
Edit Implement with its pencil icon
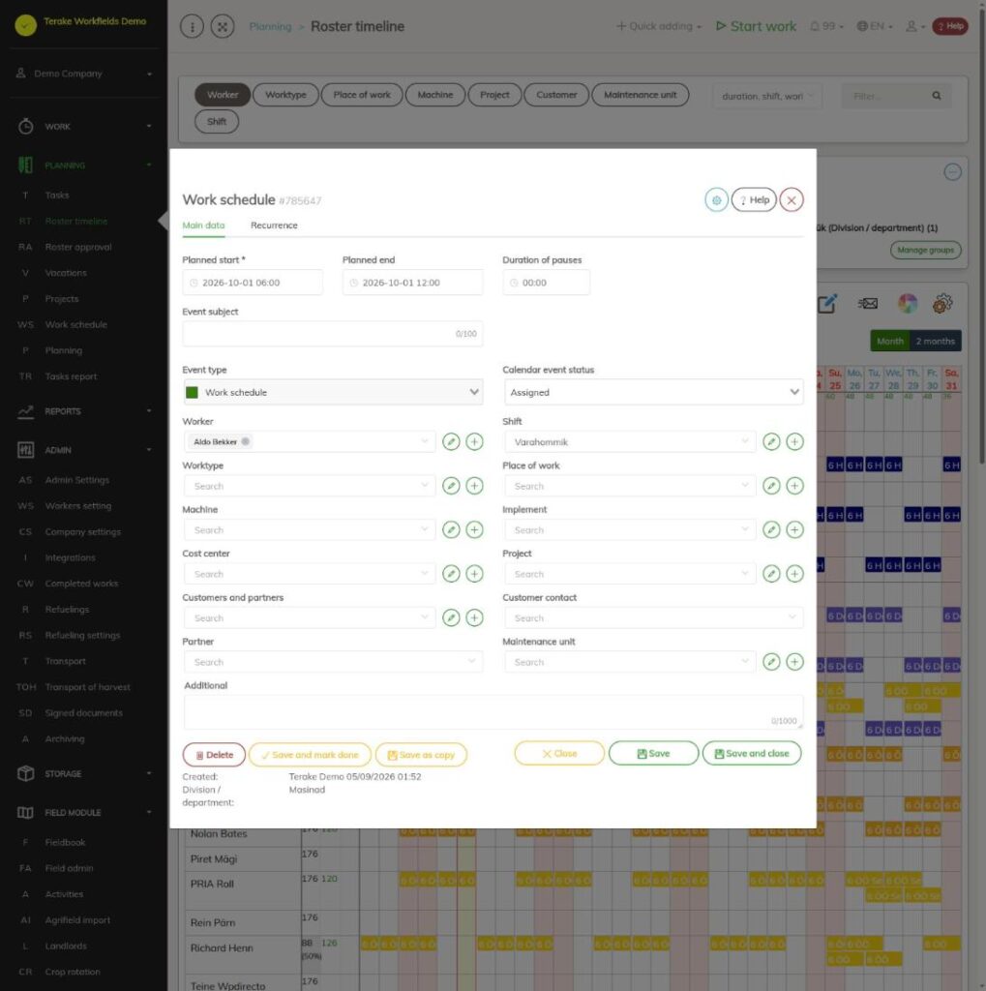tap(771, 529)
